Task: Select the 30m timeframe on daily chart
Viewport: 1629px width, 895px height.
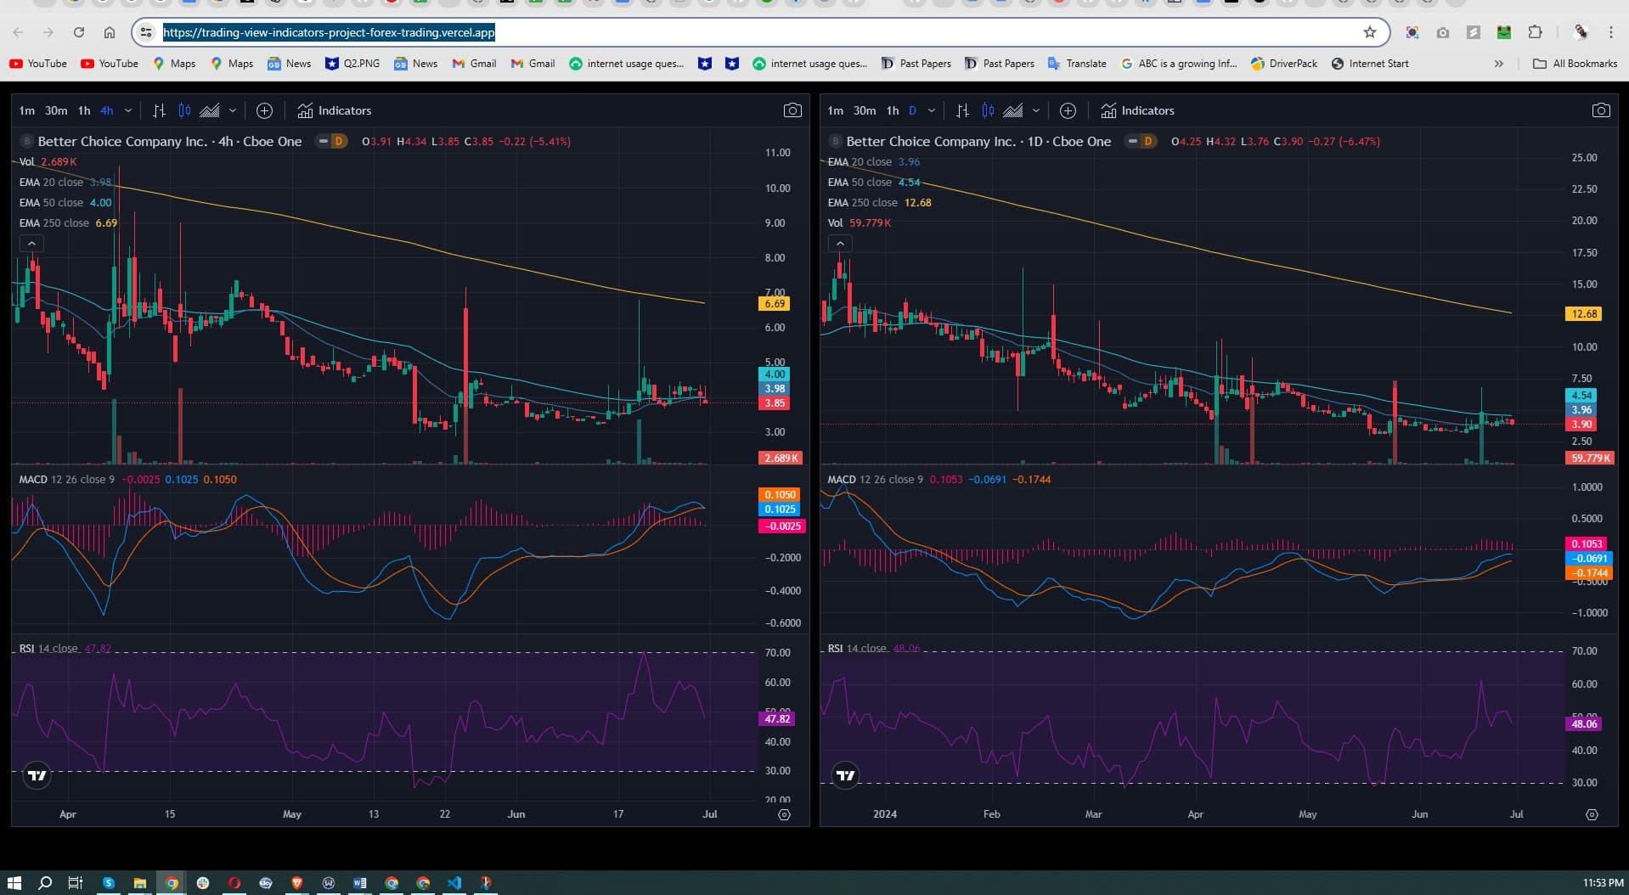Action: (x=864, y=110)
